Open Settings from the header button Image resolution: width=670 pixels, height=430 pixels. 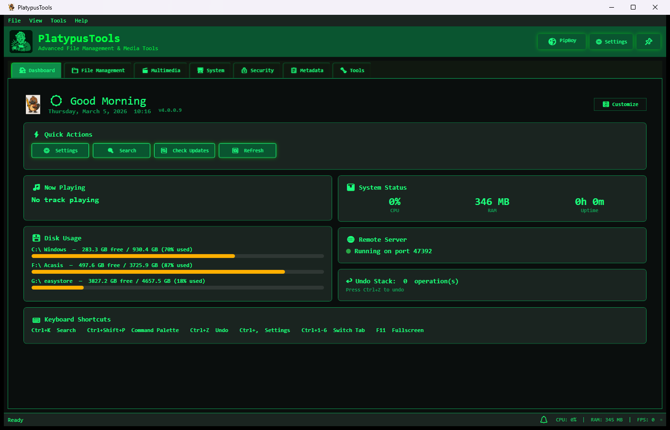pos(611,42)
